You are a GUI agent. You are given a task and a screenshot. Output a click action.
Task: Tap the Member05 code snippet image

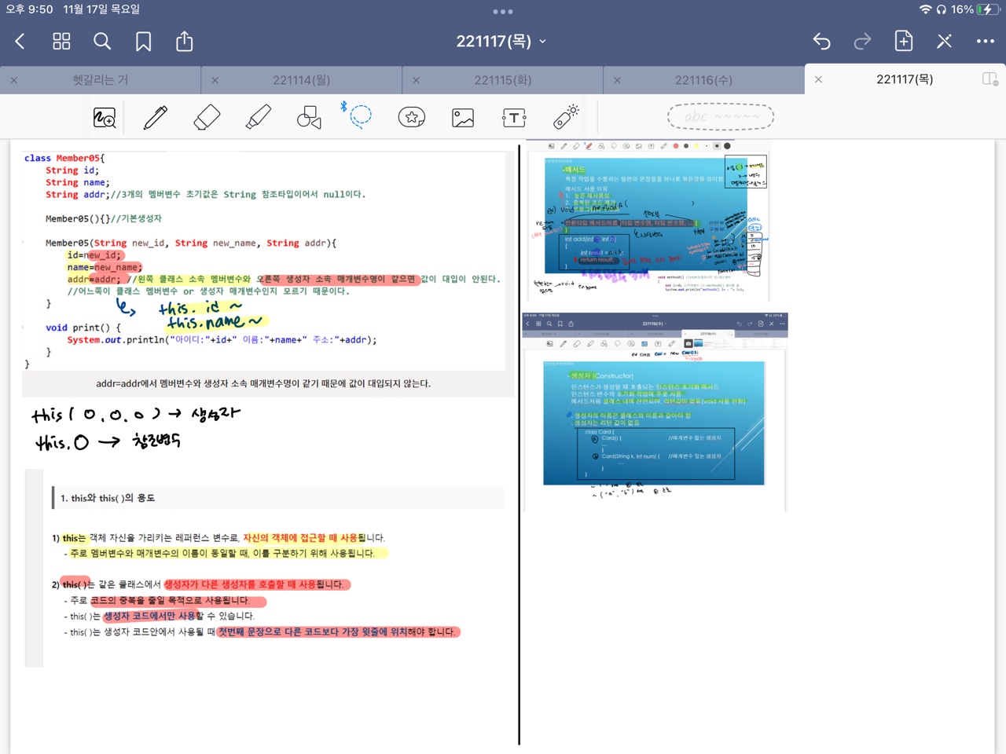tap(264, 261)
